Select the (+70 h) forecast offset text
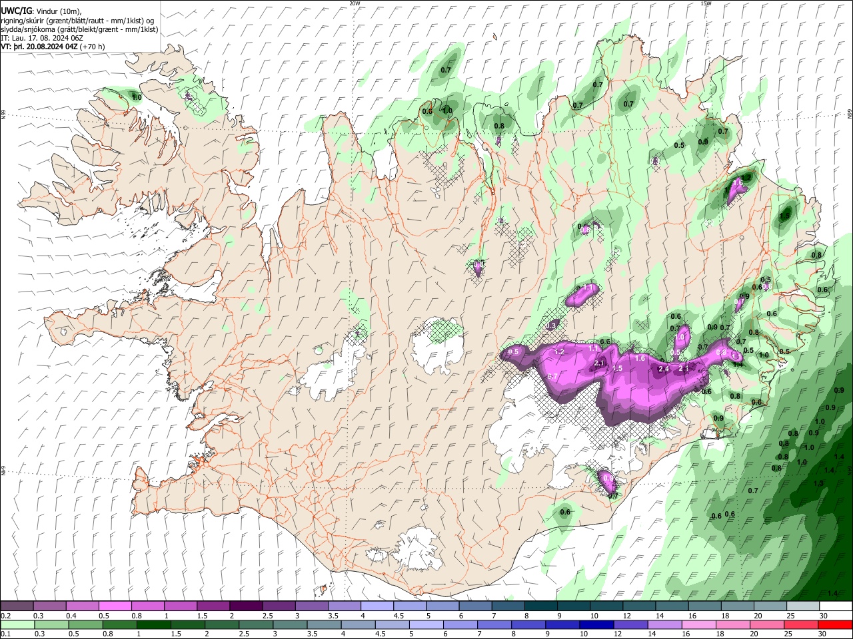 coord(92,47)
